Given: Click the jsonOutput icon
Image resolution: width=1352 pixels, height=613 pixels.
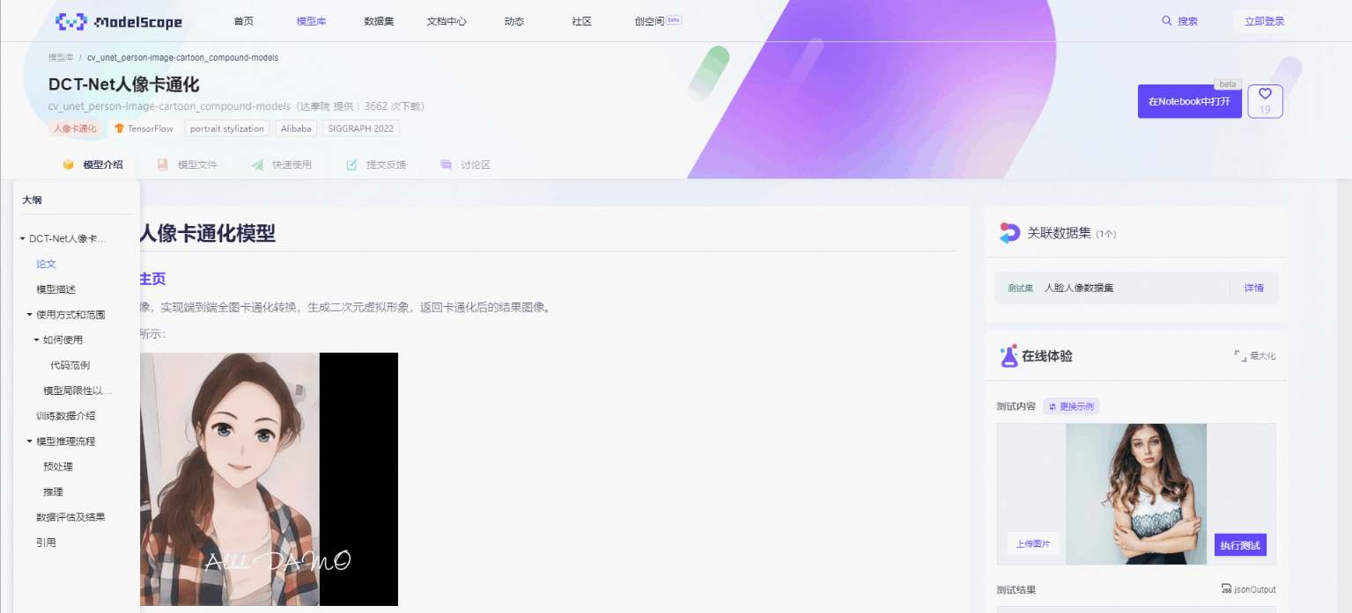Looking at the screenshot, I should tap(1227, 589).
